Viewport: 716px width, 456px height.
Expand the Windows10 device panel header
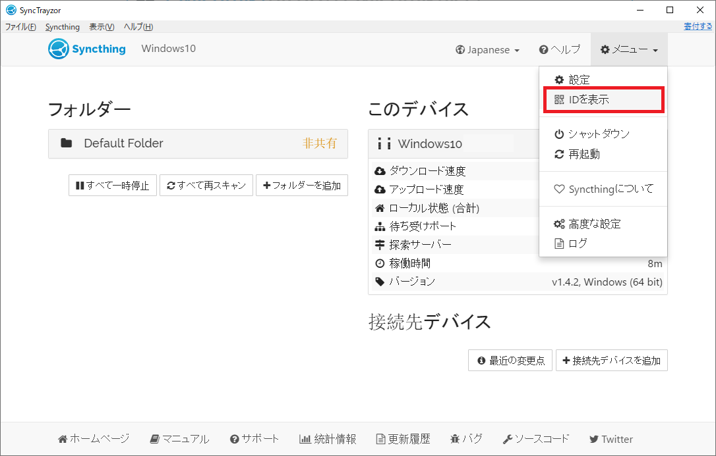(x=454, y=144)
